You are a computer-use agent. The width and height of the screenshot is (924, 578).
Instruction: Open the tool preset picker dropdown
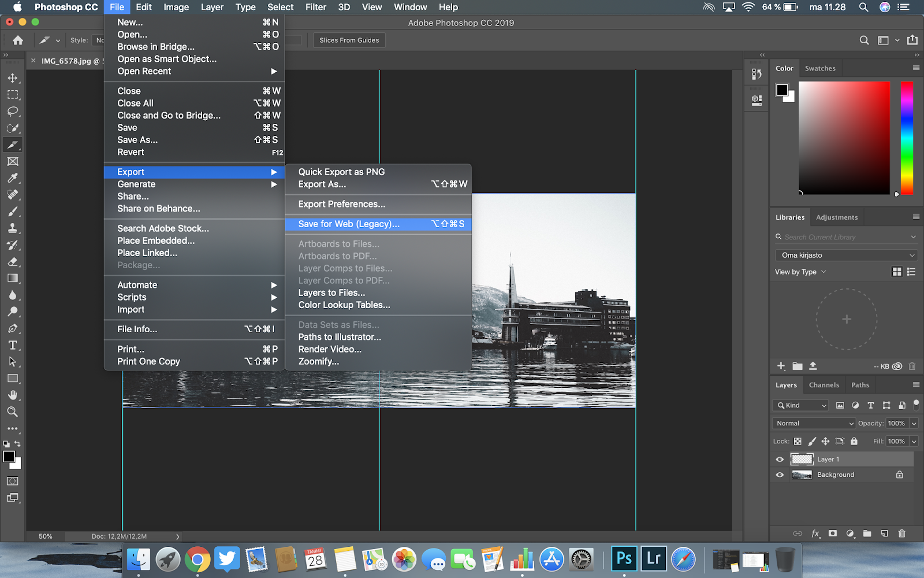click(x=49, y=40)
